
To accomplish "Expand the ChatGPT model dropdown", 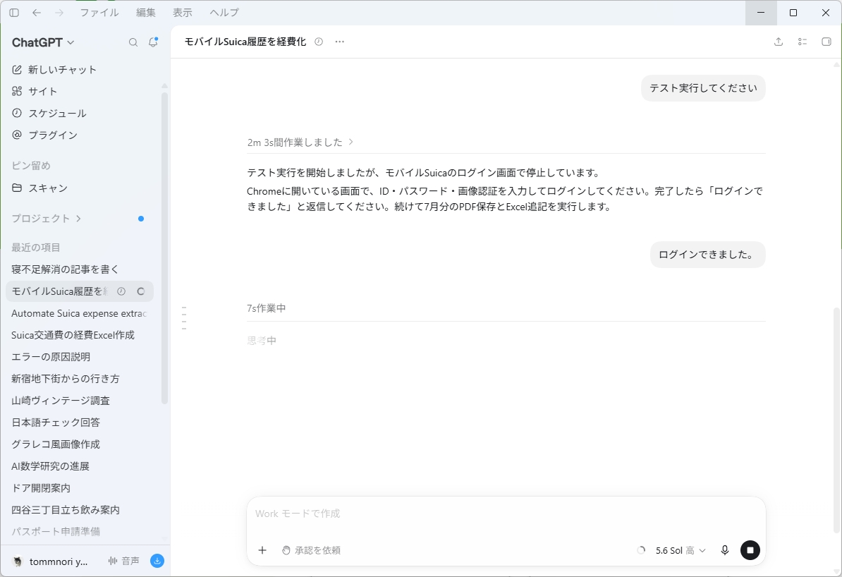I will pos(44,42).
